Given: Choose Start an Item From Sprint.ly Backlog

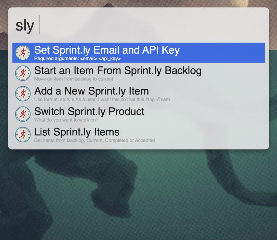Looking at the screenshot, I should coord(118,71).
